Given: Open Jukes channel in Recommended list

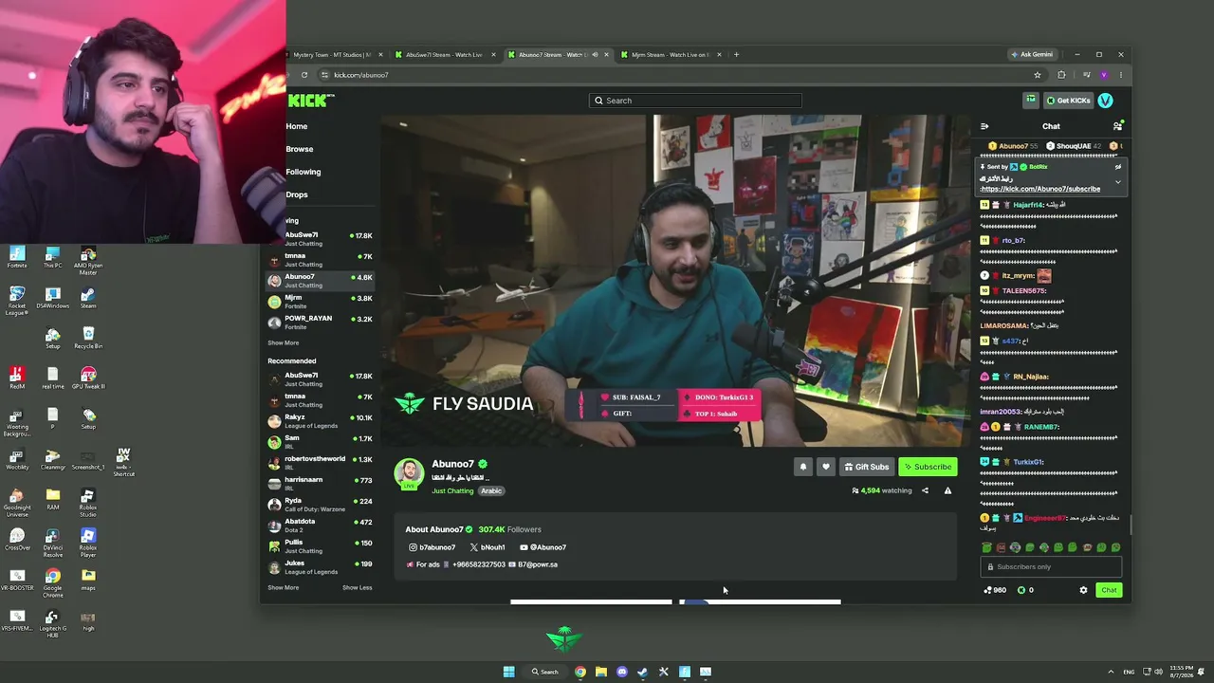Looking at the screenshot, I should pos(321,567).
